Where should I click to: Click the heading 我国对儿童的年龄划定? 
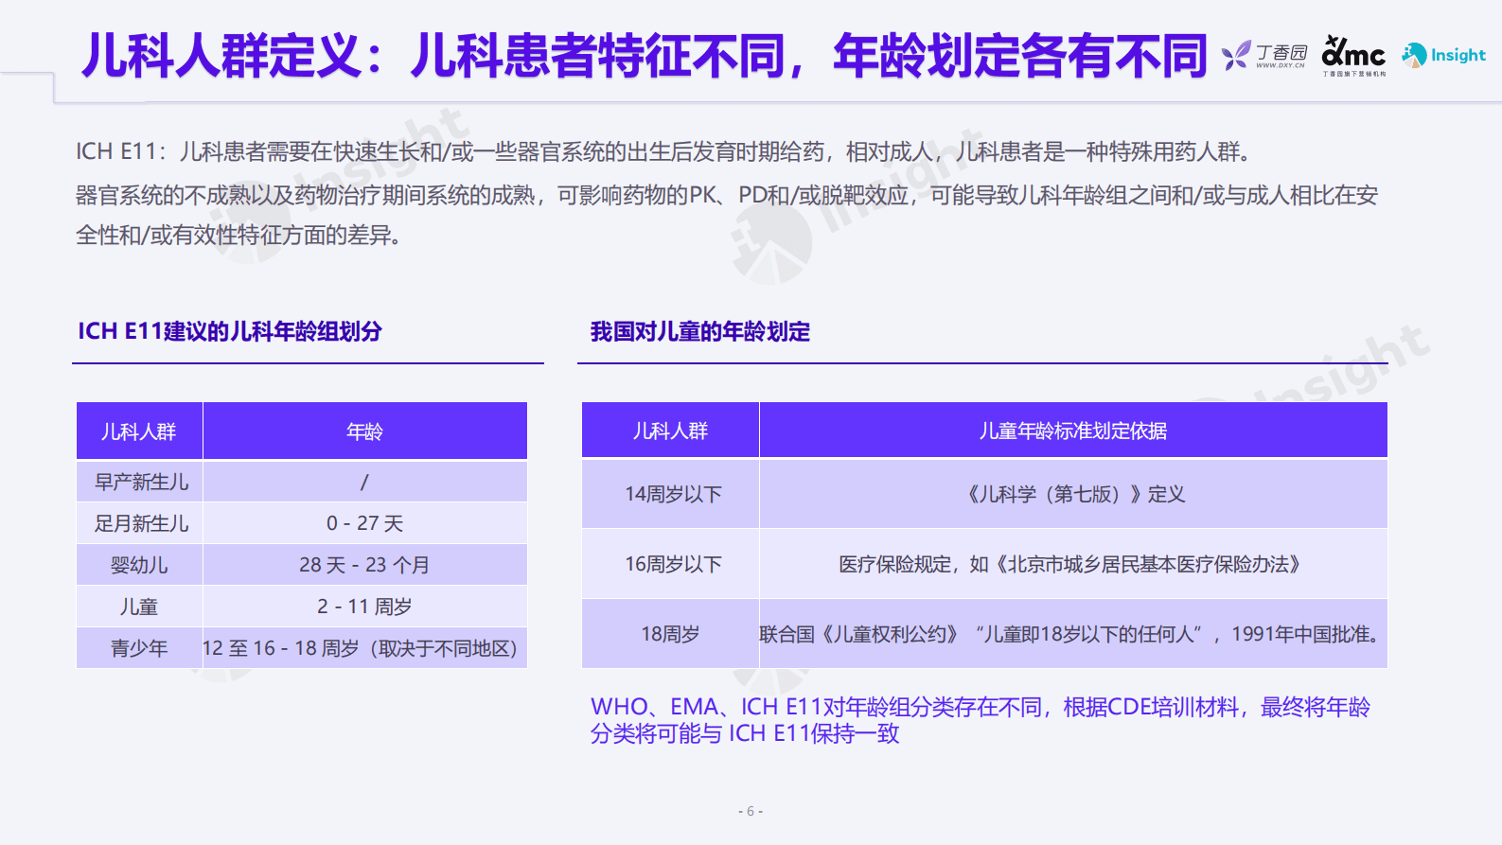pos(700,331)
